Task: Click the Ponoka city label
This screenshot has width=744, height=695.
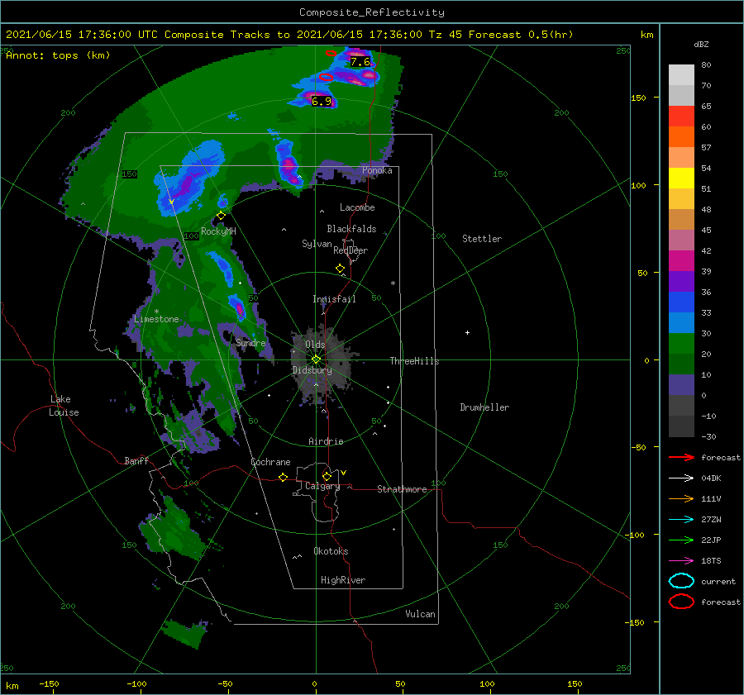Action: click(x=377, y=170)
